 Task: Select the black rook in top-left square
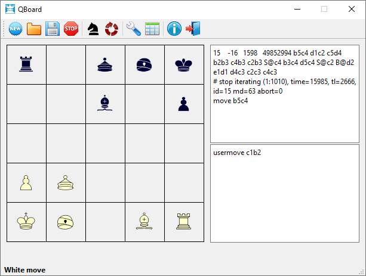[x=26, y=64]
